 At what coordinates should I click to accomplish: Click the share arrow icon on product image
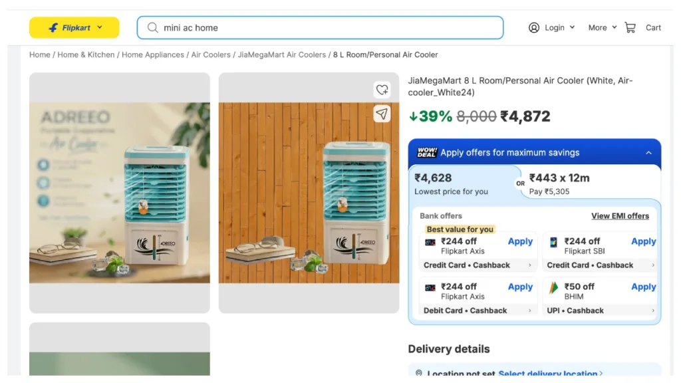click(x=382, y=114)
